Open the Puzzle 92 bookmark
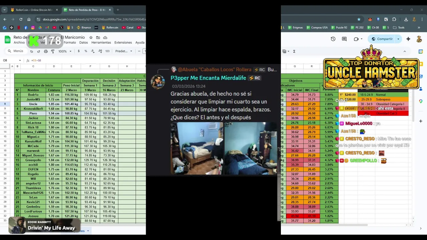427x240 pixels. [339, 28]
